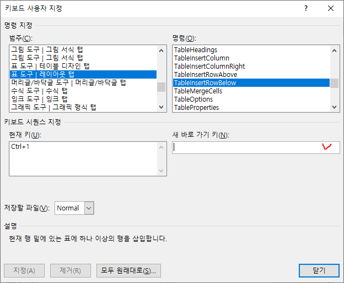Viewport: 344px width, 283px height.
Task: Click the 제거(R) remove button
Action: [x=71, y=270]
